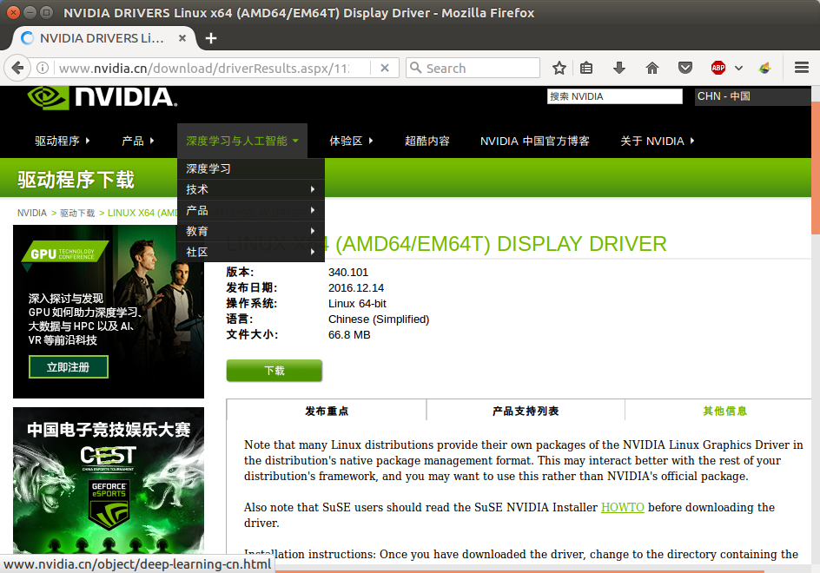Navigate back using the back arrow
Image resolution: width=820 pixels, height=573 pixels.
click(x=19, y=67)
